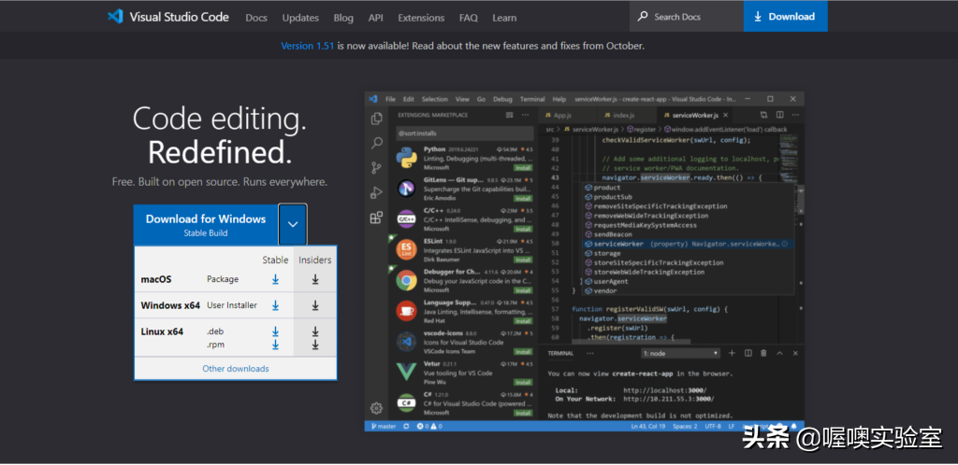
Task: Open the Learn page
Action: (504, 18)
